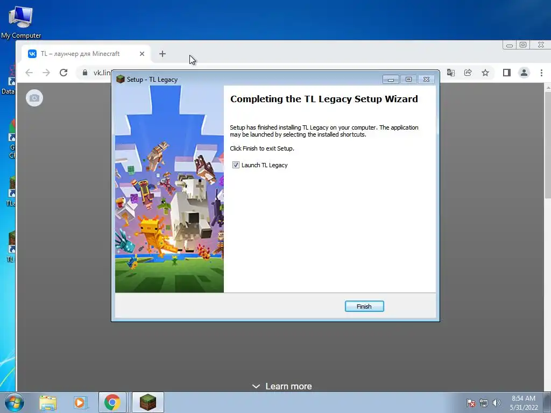The height and width of the screenshot is (413, 551).
Task: Open the TL desktop shortcut icon
Action: [11, 246]
